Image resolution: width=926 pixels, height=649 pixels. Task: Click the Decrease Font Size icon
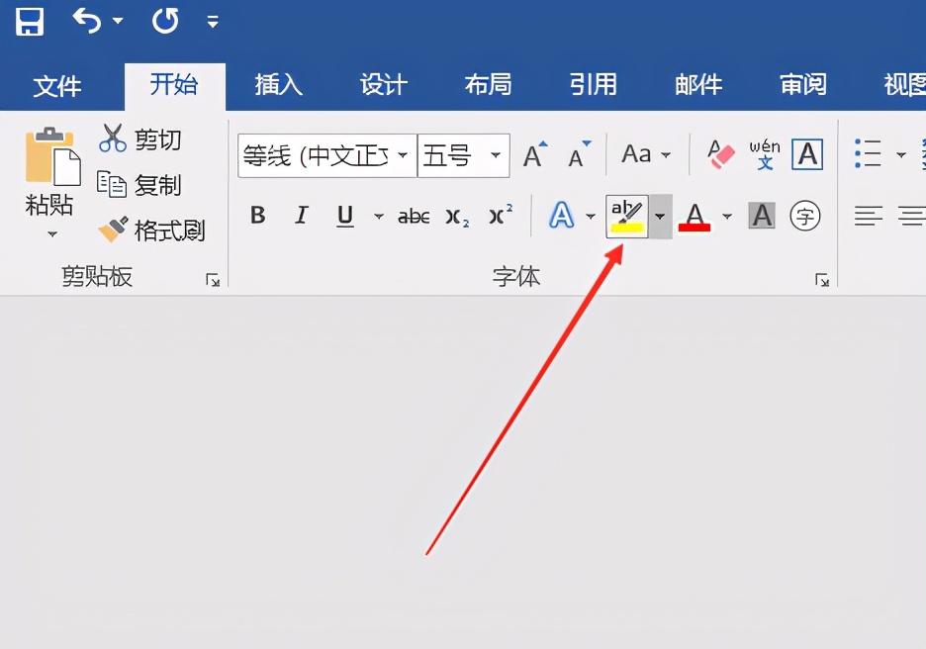(579, 154)
